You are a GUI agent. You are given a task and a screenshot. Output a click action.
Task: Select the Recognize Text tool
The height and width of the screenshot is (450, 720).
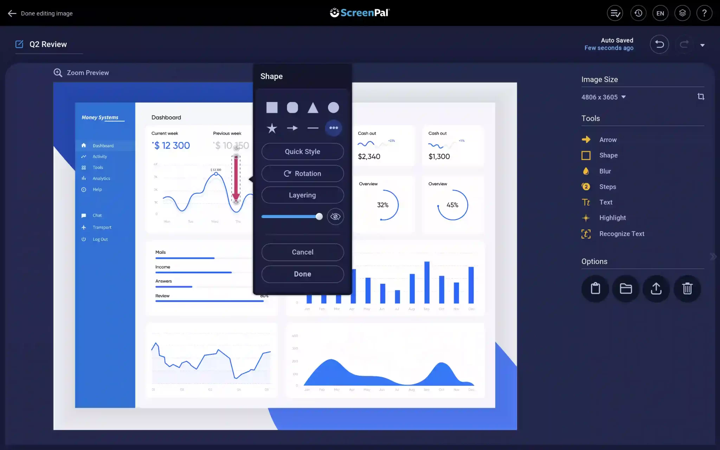click(x=622, y=233)
